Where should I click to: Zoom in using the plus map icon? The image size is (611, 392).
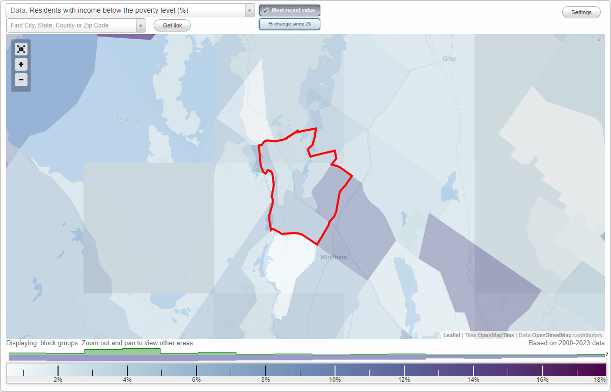click(x=21, y=64)
